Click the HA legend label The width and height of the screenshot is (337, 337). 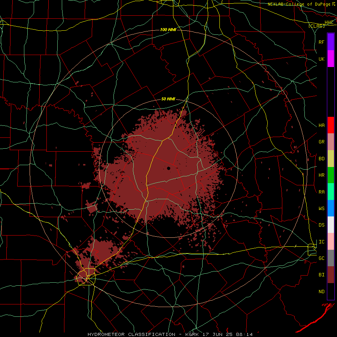click(321, 125)
